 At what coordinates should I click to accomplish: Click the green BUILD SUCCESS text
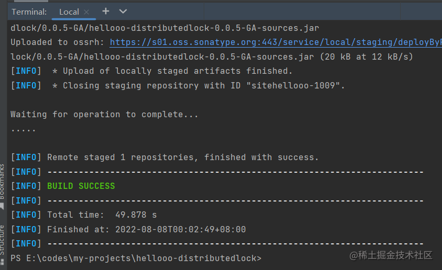click(81, 186)
